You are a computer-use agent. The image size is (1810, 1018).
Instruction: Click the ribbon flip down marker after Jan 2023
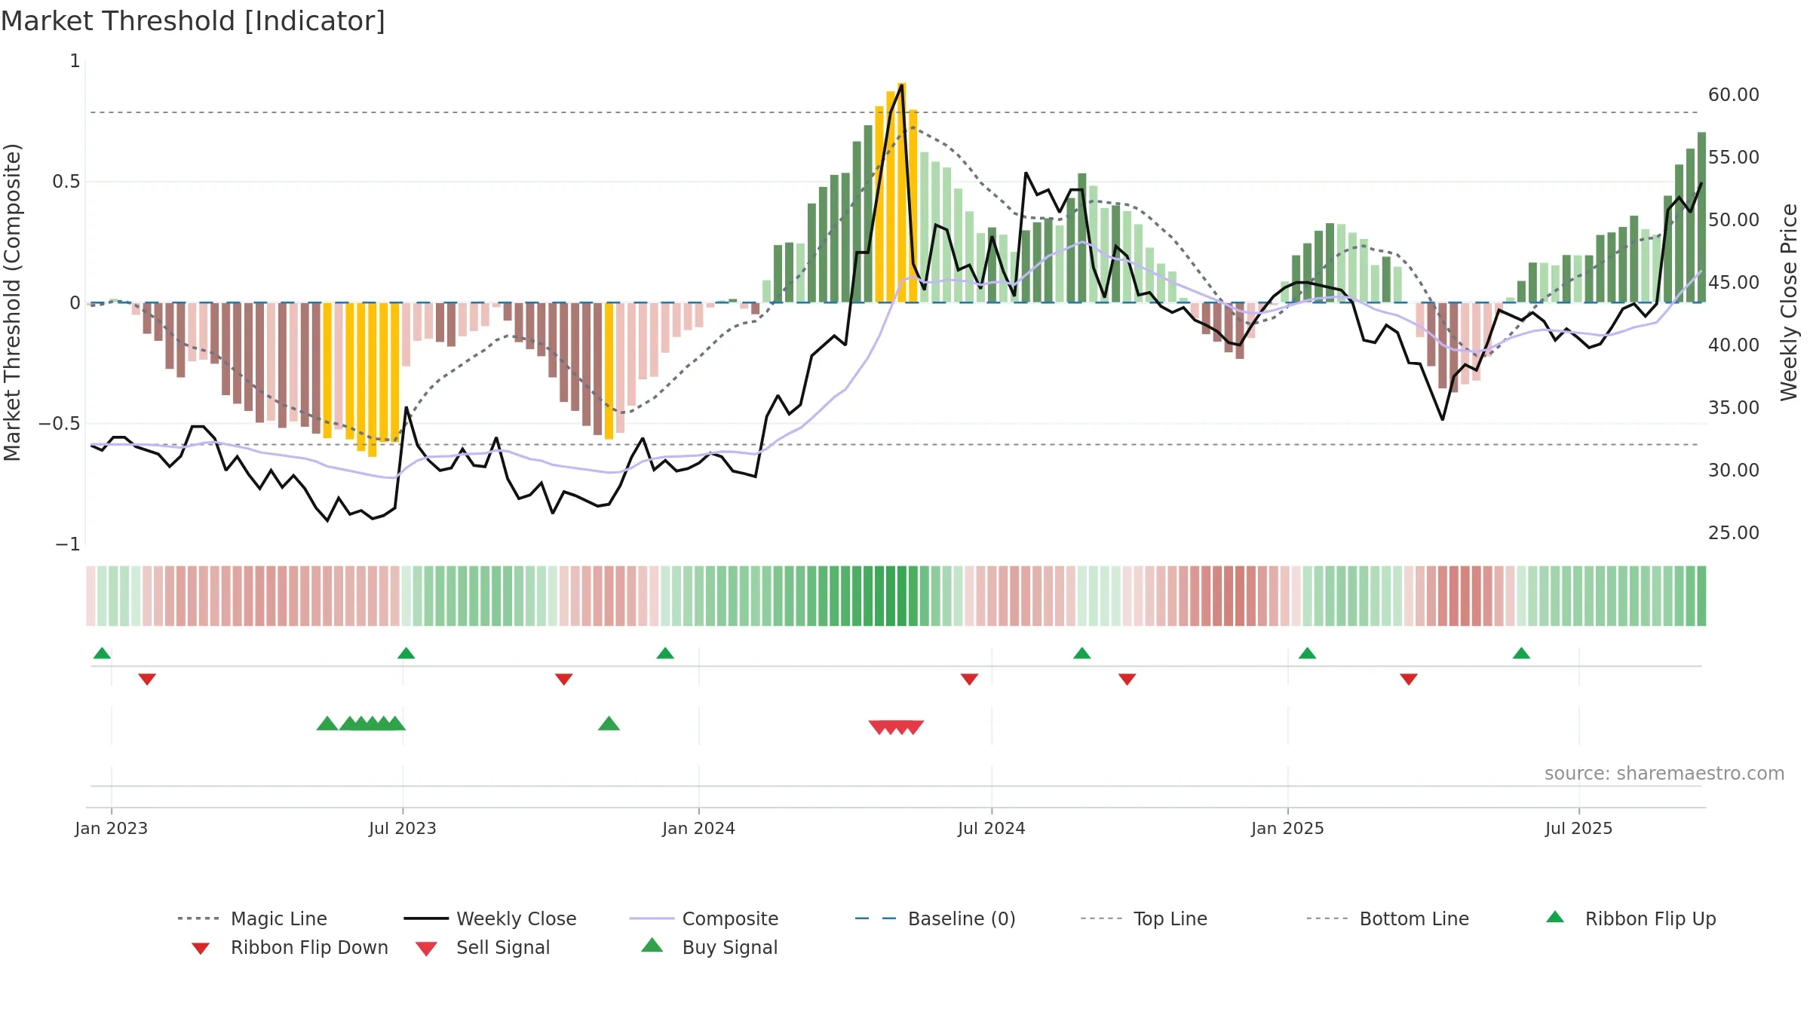(147, 679)
